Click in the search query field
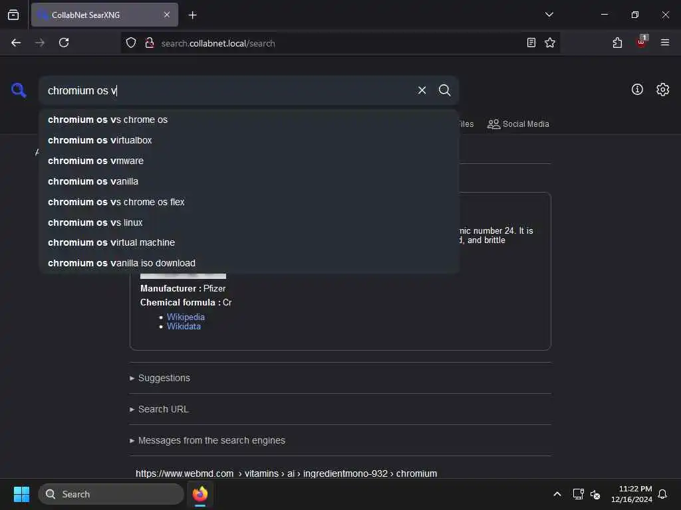 (228, 90)
